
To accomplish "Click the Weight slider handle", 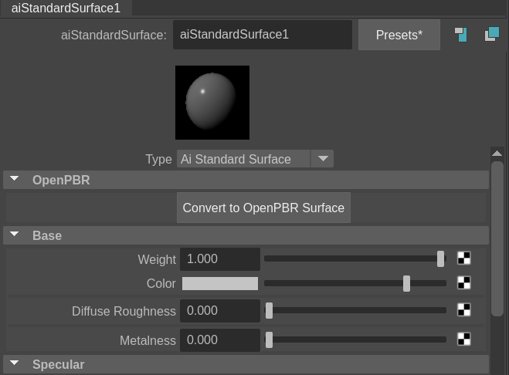I will (440, 258).
